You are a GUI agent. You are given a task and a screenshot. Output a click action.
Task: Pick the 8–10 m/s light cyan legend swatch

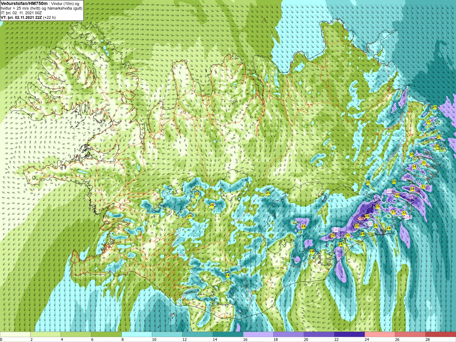137,335
